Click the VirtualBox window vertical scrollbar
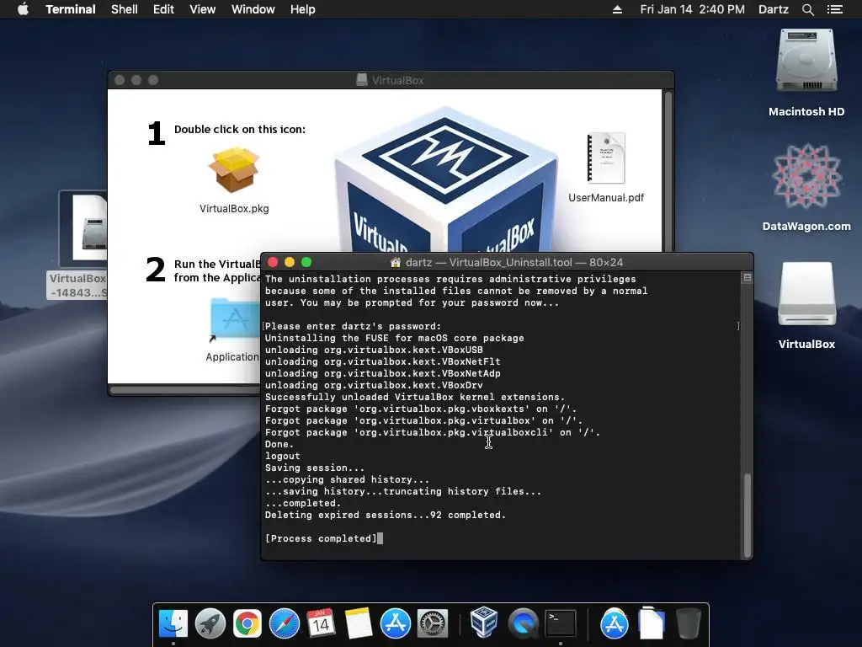This screenshot has width=862, height=647. (x=668, y=170)
